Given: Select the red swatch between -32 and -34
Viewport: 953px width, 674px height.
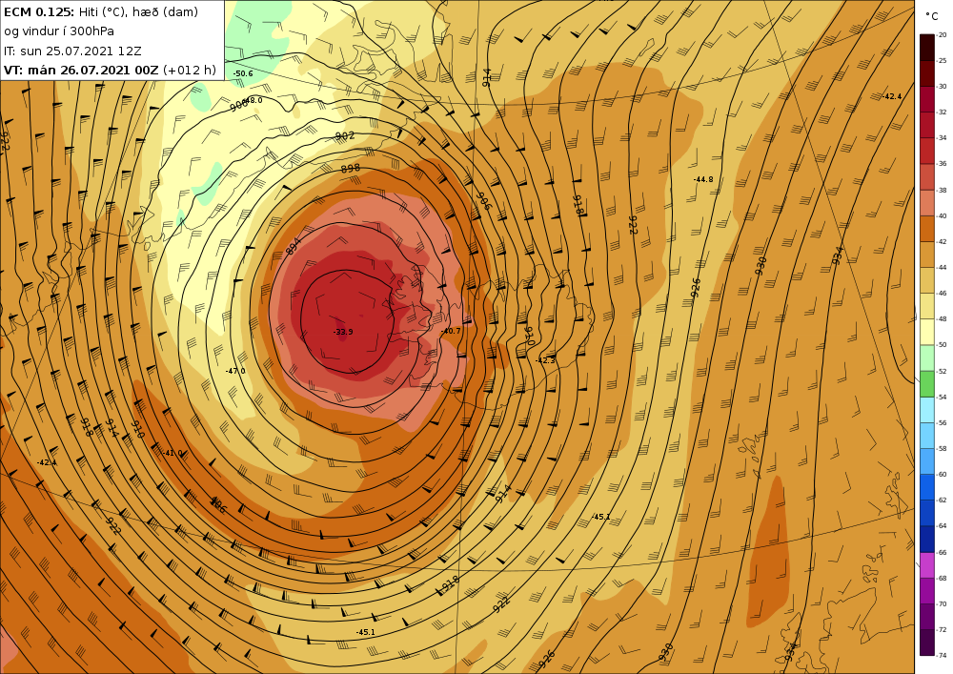Looking at the screenshot, I should tap(927, 125).
